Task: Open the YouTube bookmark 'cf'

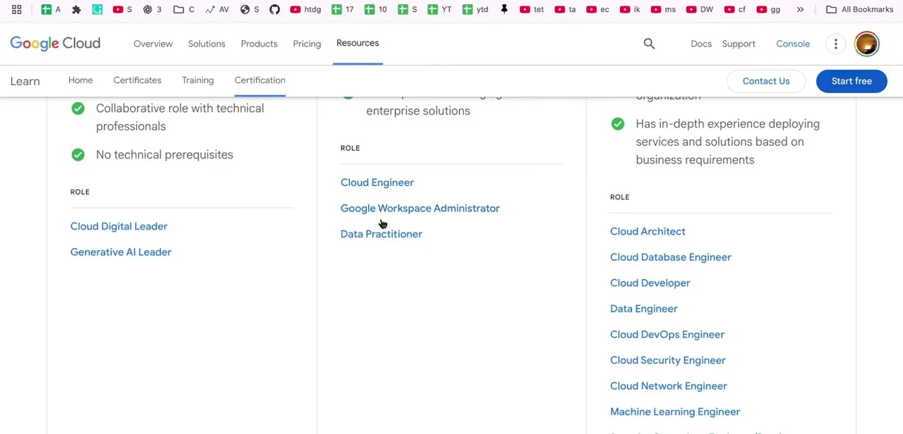Action: point(734,9)
